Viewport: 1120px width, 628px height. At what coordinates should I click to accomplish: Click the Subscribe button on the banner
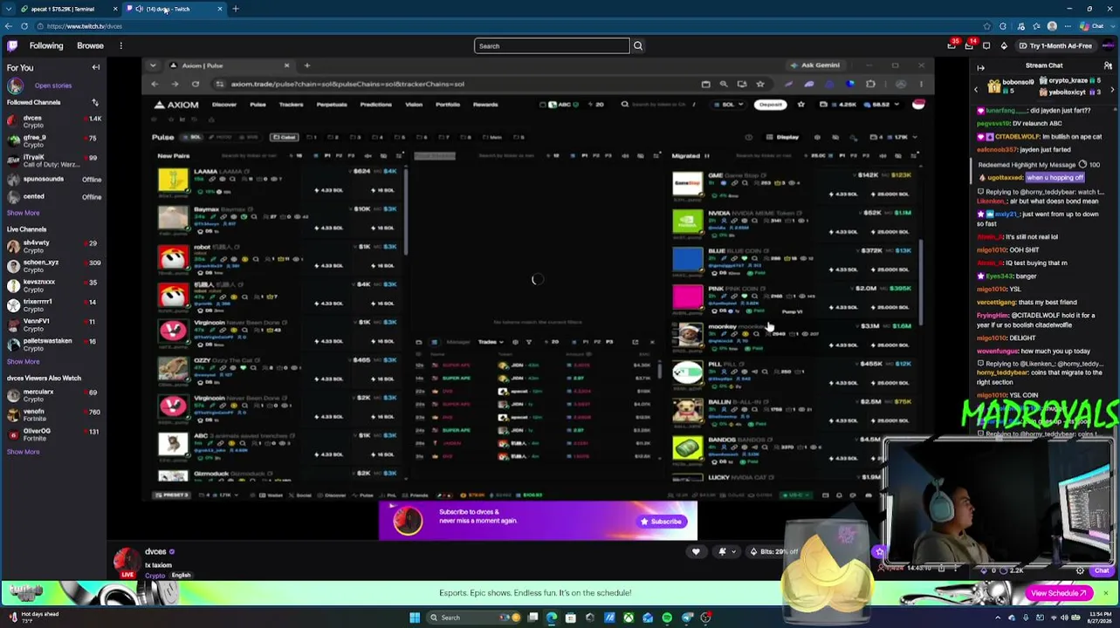click(x=662, y=522)
